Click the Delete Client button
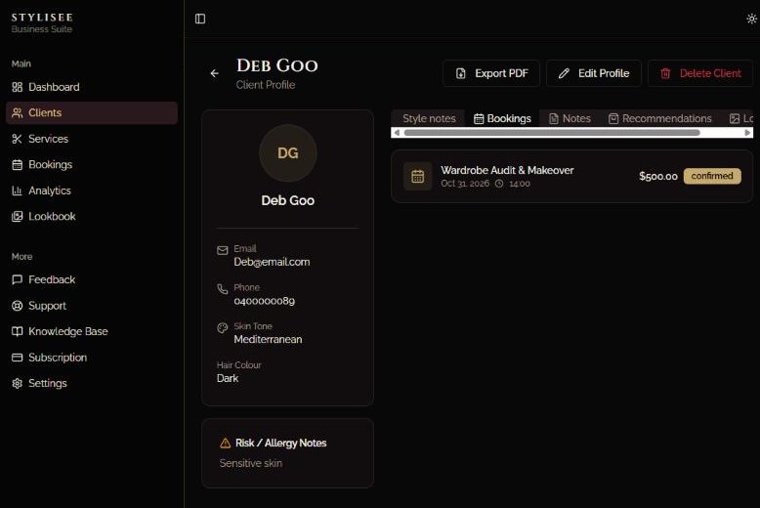Image resolution: width=760 pixels, height=508 pixels. pyautogui.click(x=699, y=73)
